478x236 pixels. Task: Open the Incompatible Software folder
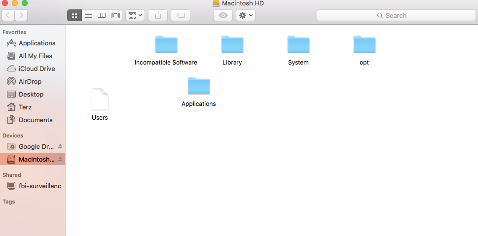coord(166,44)
